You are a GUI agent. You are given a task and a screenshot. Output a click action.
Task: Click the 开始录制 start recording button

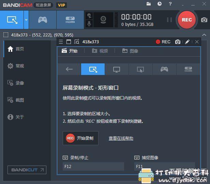tap(80, 138)
